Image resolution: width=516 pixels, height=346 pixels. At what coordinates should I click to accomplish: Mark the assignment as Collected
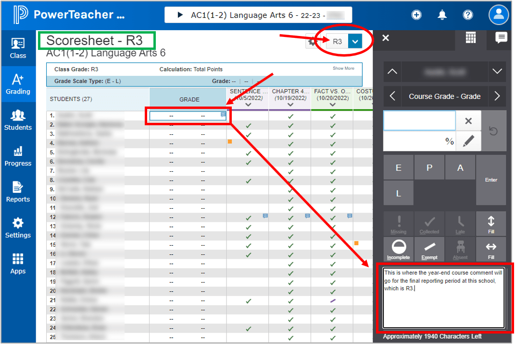pos(429,224)
